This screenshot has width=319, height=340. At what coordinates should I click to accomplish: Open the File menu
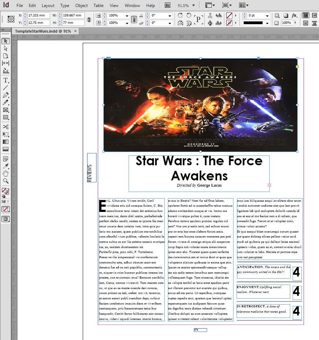pos(20,5)
